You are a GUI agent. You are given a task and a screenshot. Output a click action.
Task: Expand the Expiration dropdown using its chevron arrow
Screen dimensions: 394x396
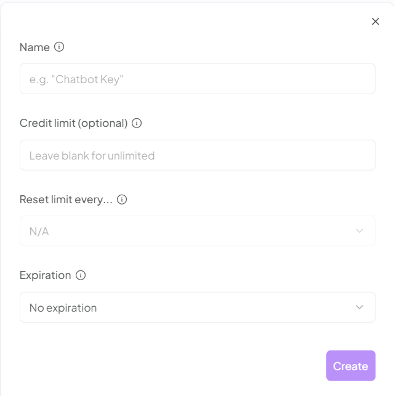(359, 307)
